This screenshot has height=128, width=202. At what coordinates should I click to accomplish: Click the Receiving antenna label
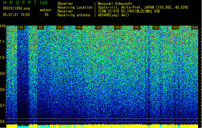click(74, 15)
